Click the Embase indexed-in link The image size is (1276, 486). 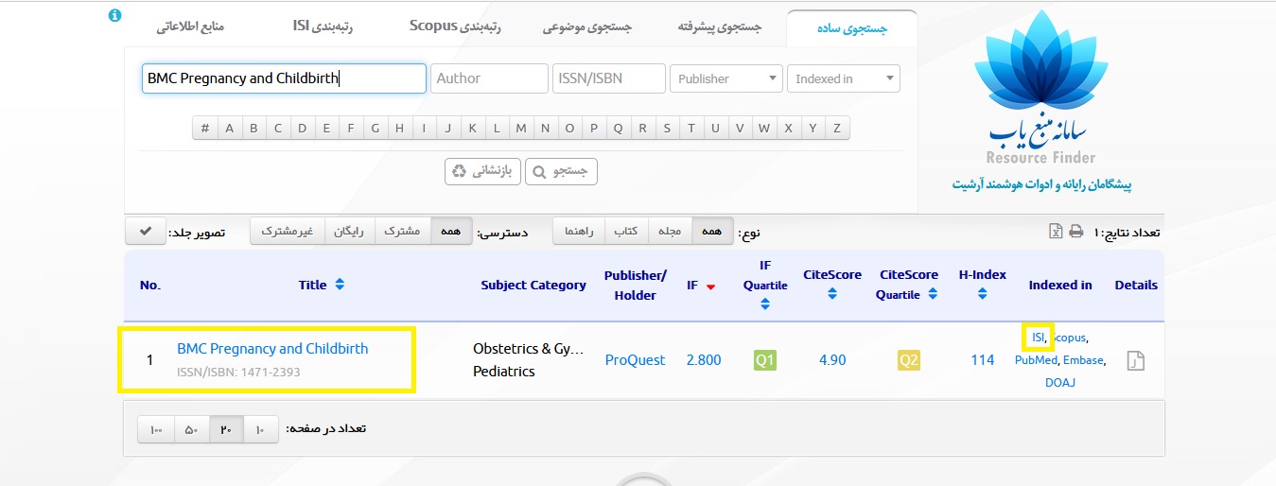click(x=1083, y=359)
